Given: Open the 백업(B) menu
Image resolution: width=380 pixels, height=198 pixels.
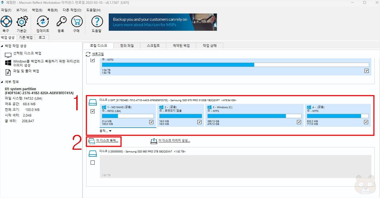Looking at the screenshot, I should [x=37, y=10].
